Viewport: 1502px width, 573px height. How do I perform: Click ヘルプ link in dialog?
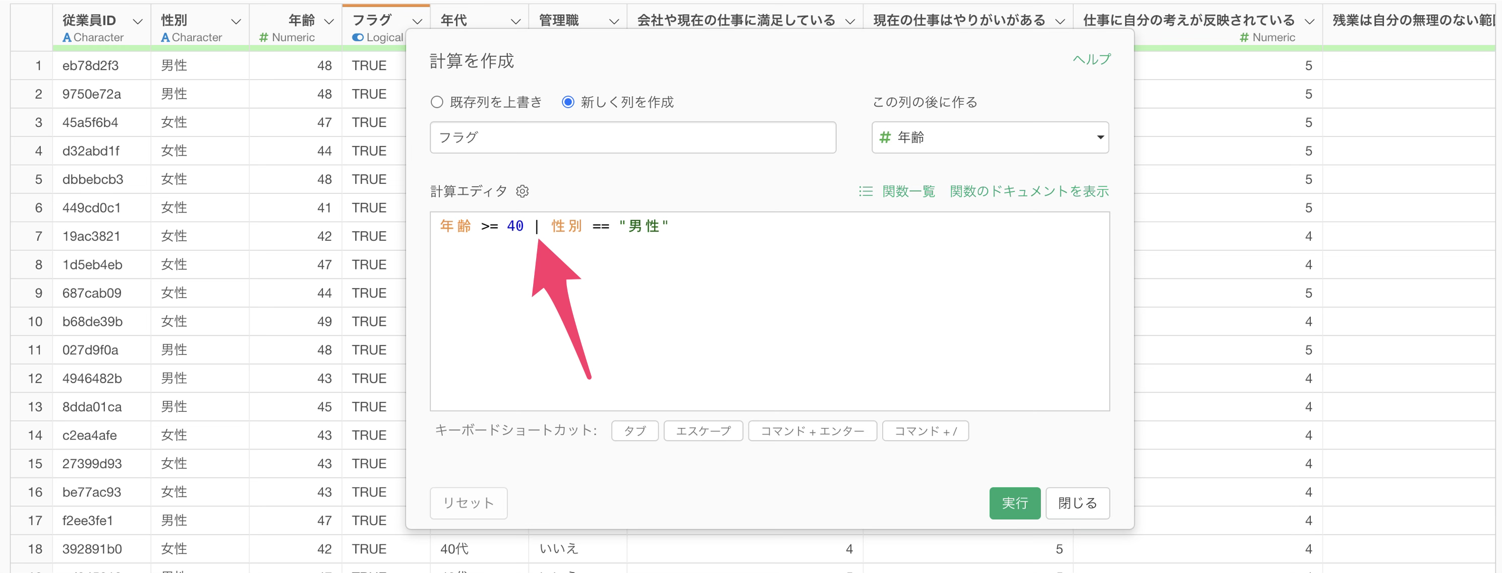1091,59
